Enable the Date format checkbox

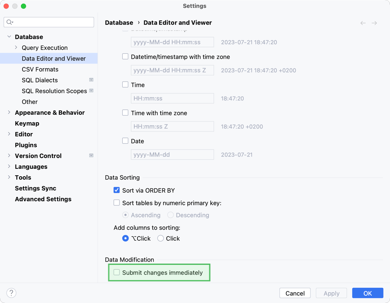(125, 141)
